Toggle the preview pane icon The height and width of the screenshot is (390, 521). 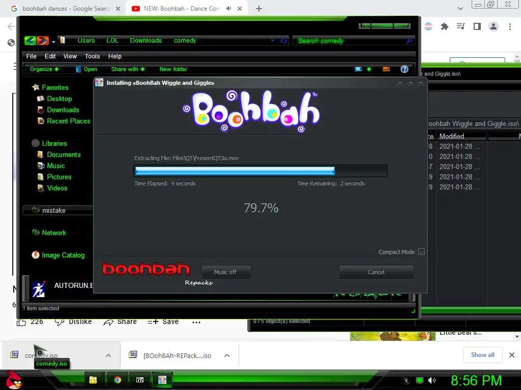[386, 69]
